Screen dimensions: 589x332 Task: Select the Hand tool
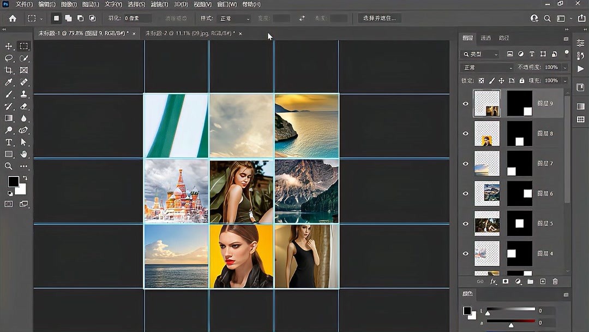(23, 154)
